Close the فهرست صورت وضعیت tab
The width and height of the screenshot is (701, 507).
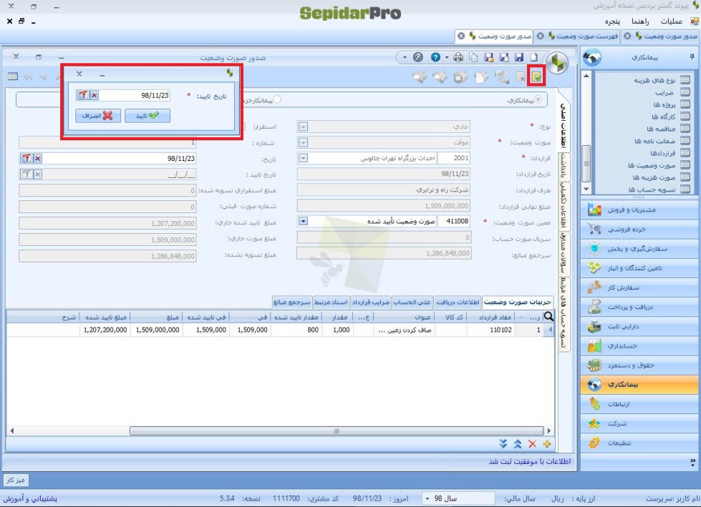[x=541, y=36]
